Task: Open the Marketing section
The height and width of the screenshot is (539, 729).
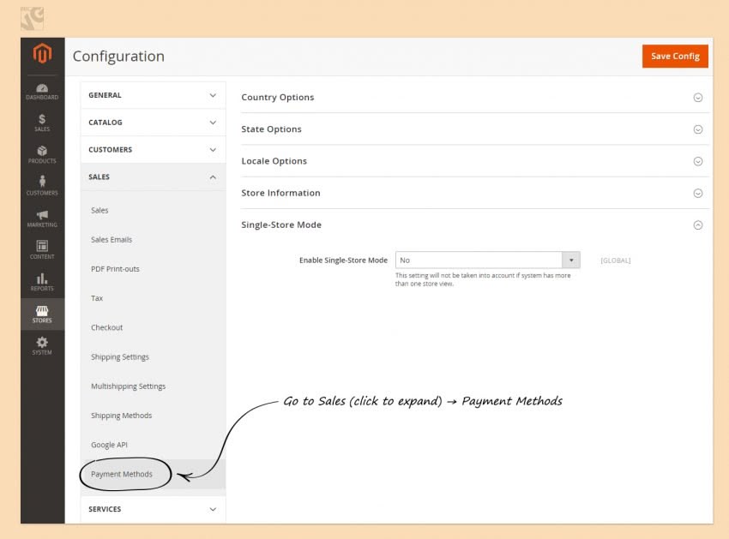Action: pyautogui.click(x=41, y=219)
